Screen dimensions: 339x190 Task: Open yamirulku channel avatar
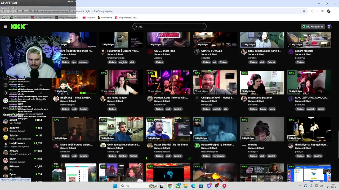click(291, 99)
